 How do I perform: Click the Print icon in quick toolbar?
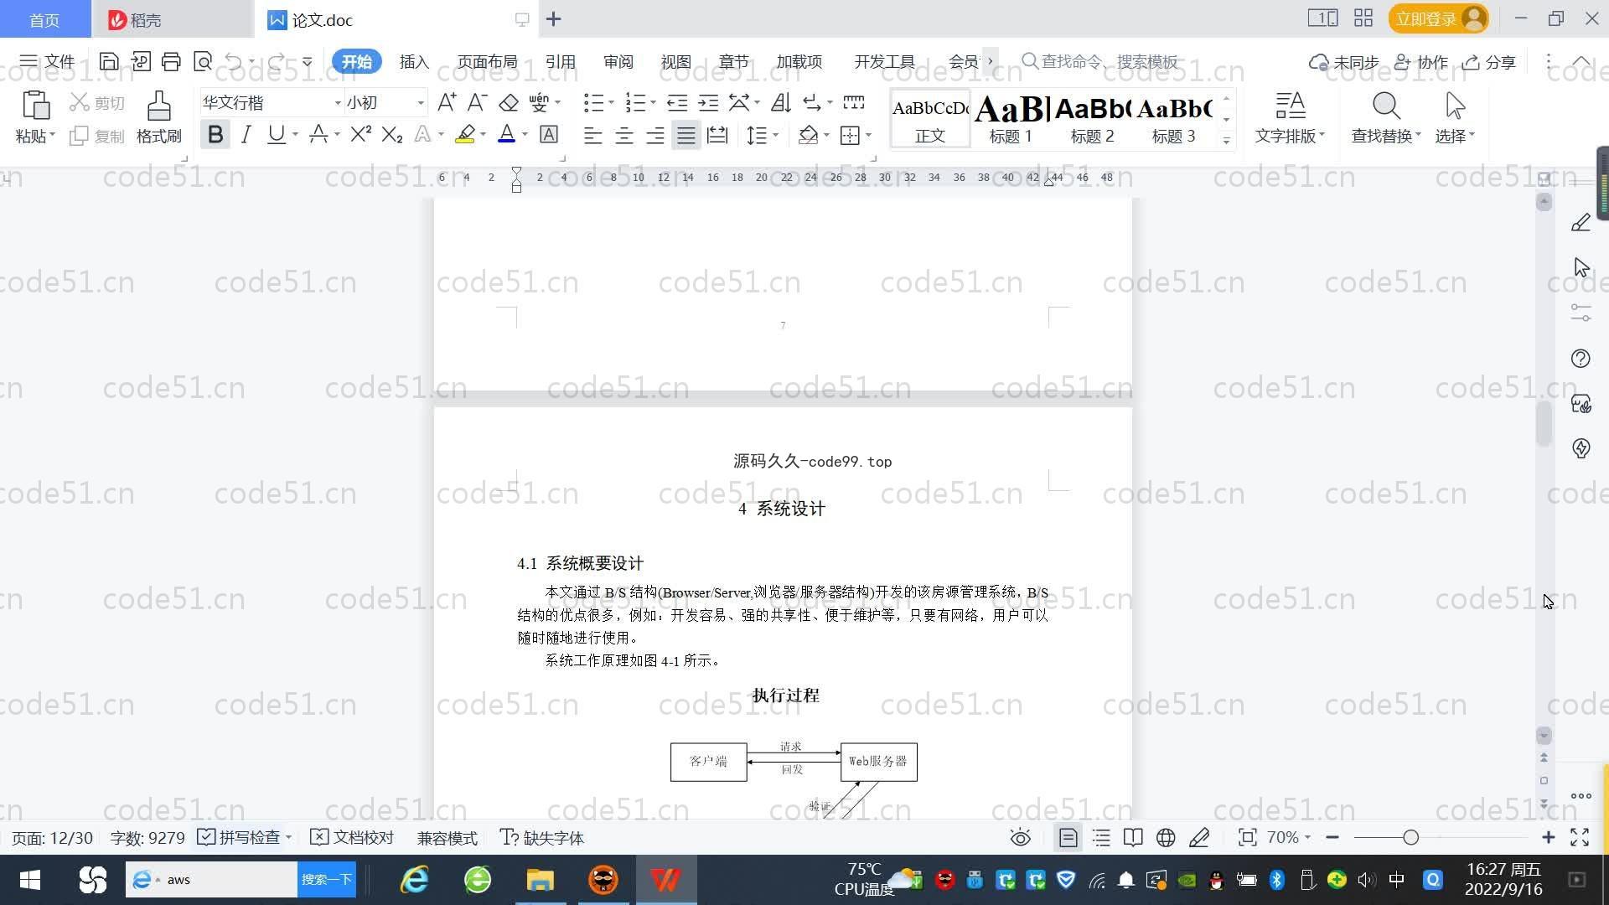click(x=171, y=61)
